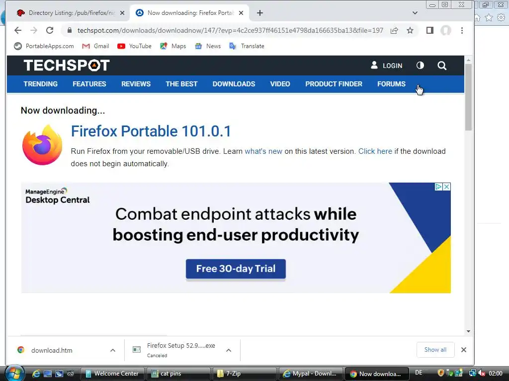Open the Translate bookmark
This screenshot has height=381, width=509.
(247, 46)
